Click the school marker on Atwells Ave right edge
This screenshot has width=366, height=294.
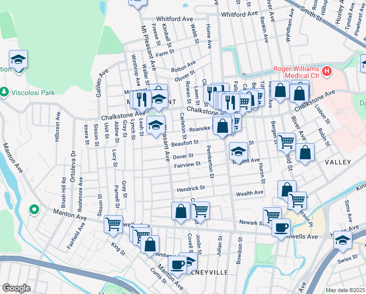(x=343, y=240)
